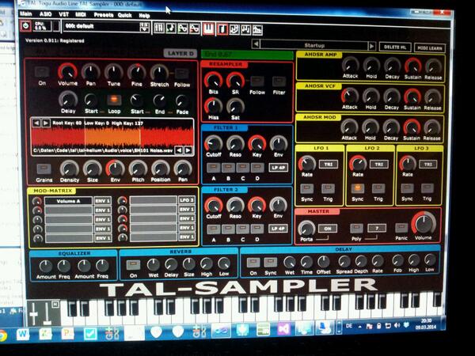The image size is (475, 356).
Task: Toggle the layer On switch
Action: 42,72
